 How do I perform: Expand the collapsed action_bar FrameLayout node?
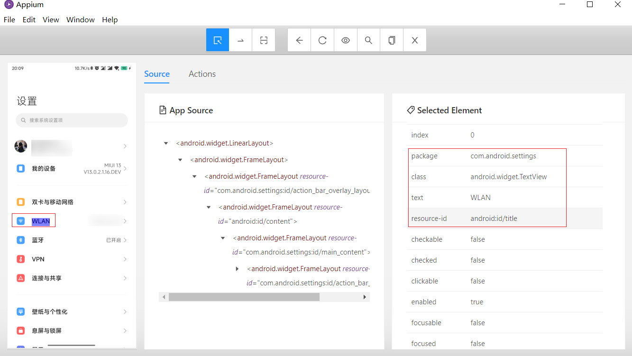coord(237,269)
